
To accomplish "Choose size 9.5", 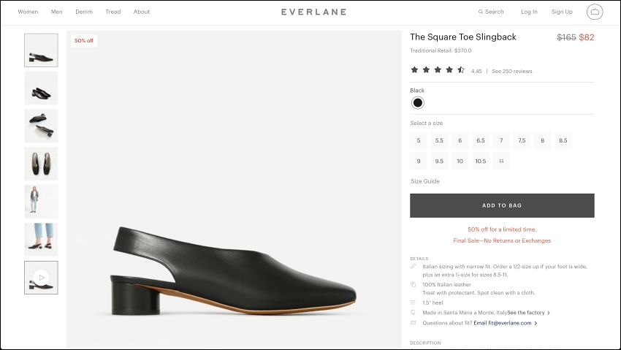I will [x=439, y=161].
